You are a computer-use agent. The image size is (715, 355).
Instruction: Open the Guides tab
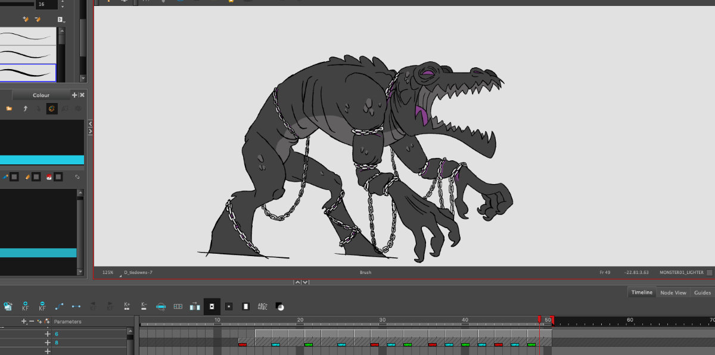[x=702, y=292]
